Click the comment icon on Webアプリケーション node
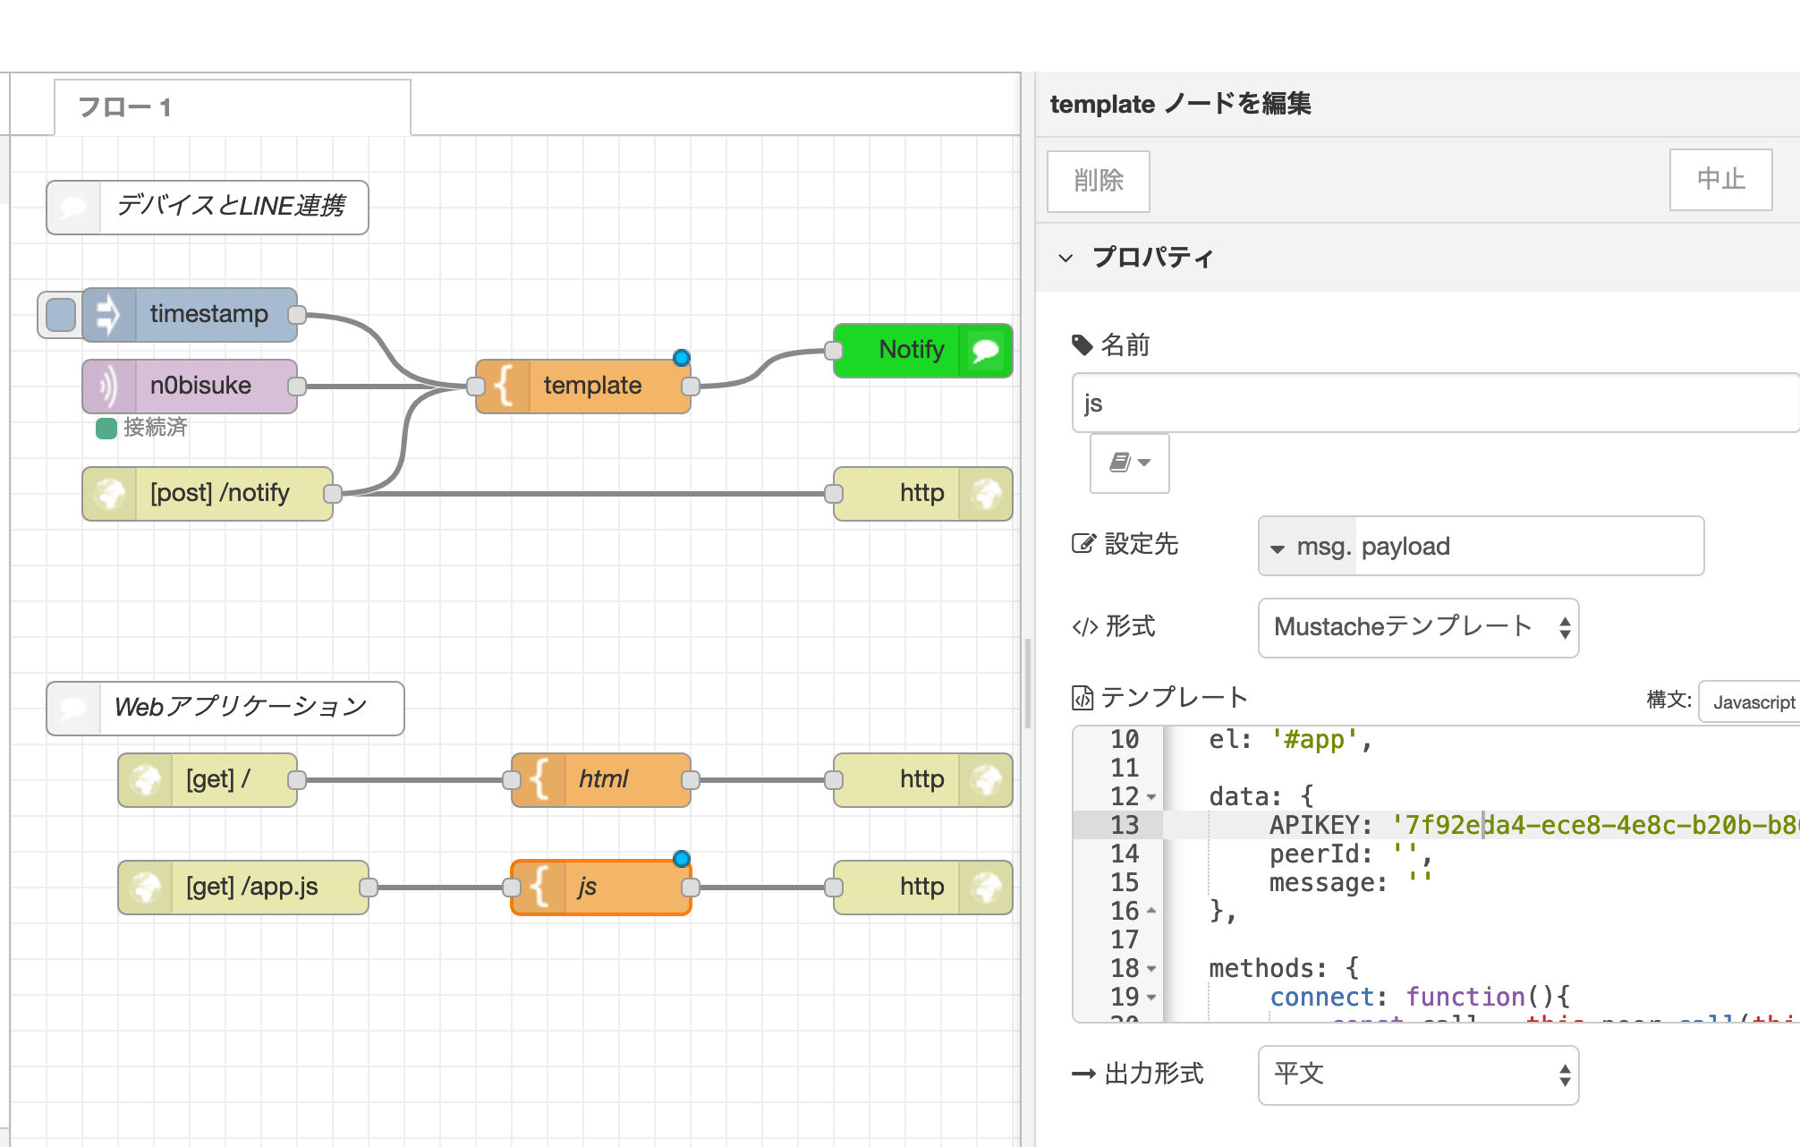This screenshot has height=1147, width=1800. pos(73,709)
